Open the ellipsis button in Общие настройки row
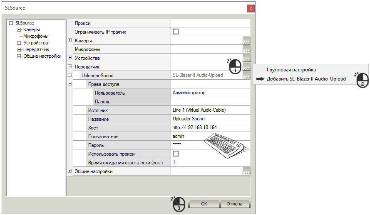This screenshot has height=215, width=370. coord(246,171)
